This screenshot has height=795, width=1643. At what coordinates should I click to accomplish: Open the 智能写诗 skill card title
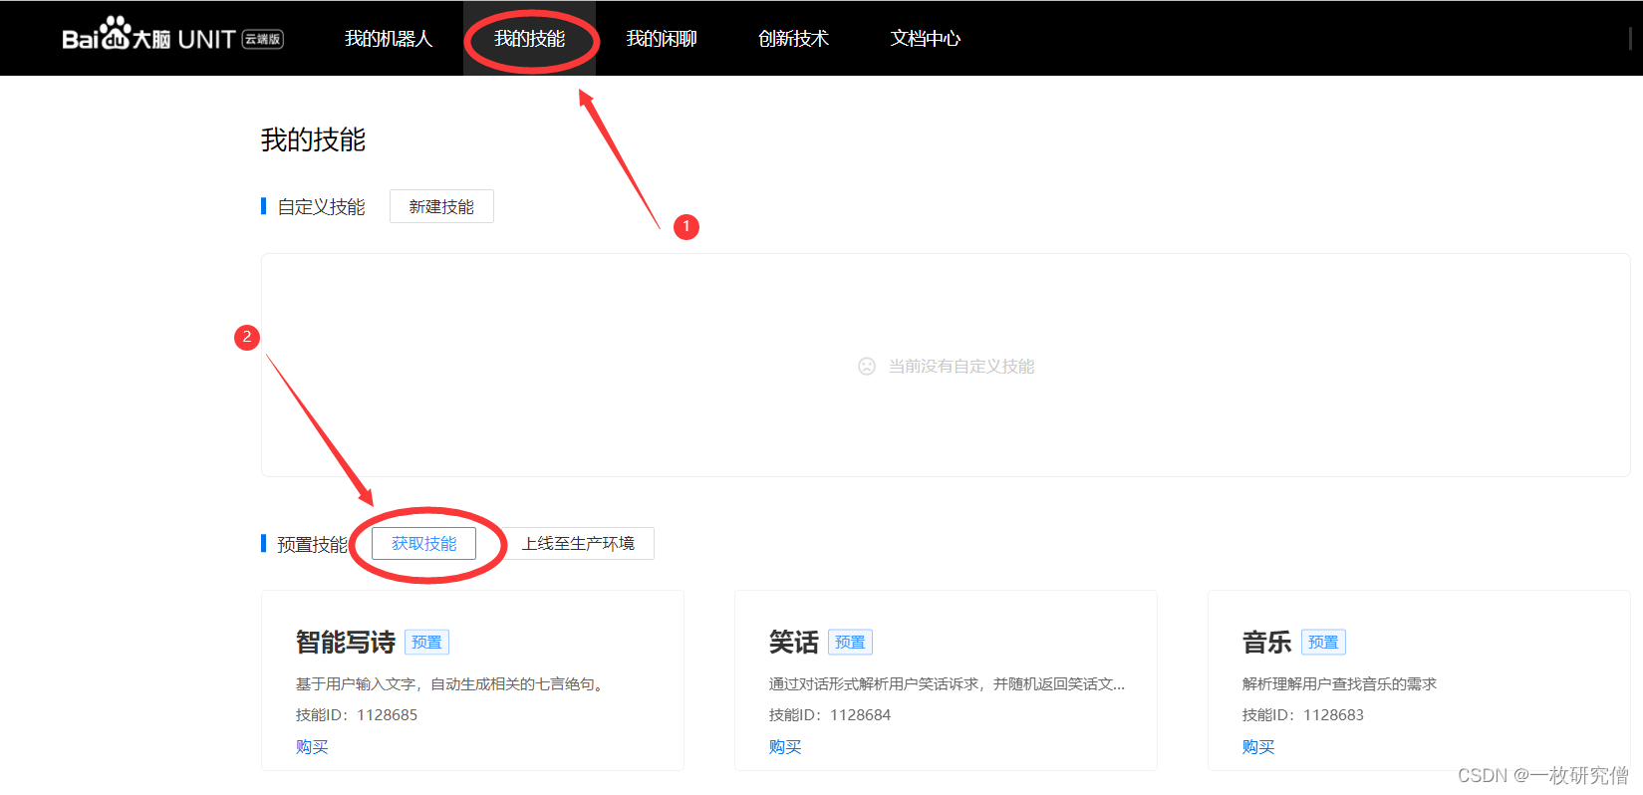coord(346,642)
